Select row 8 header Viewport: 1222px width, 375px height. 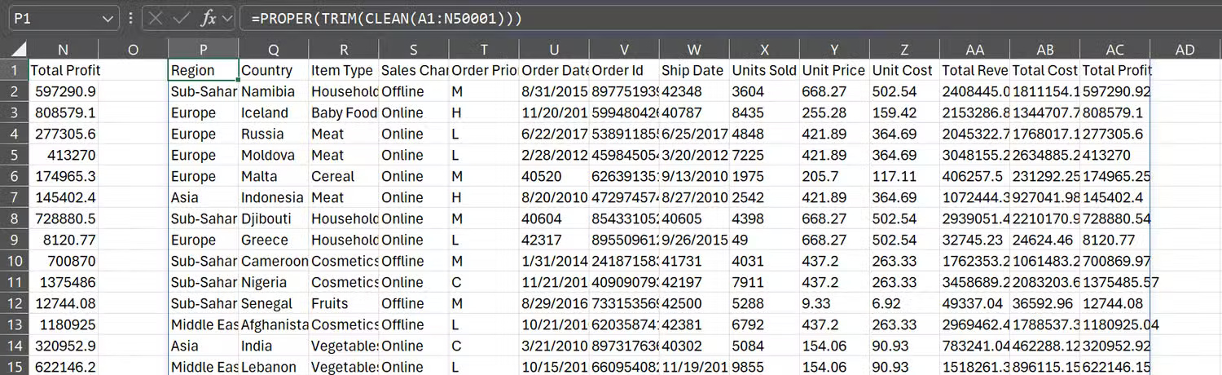coord(14,218)
